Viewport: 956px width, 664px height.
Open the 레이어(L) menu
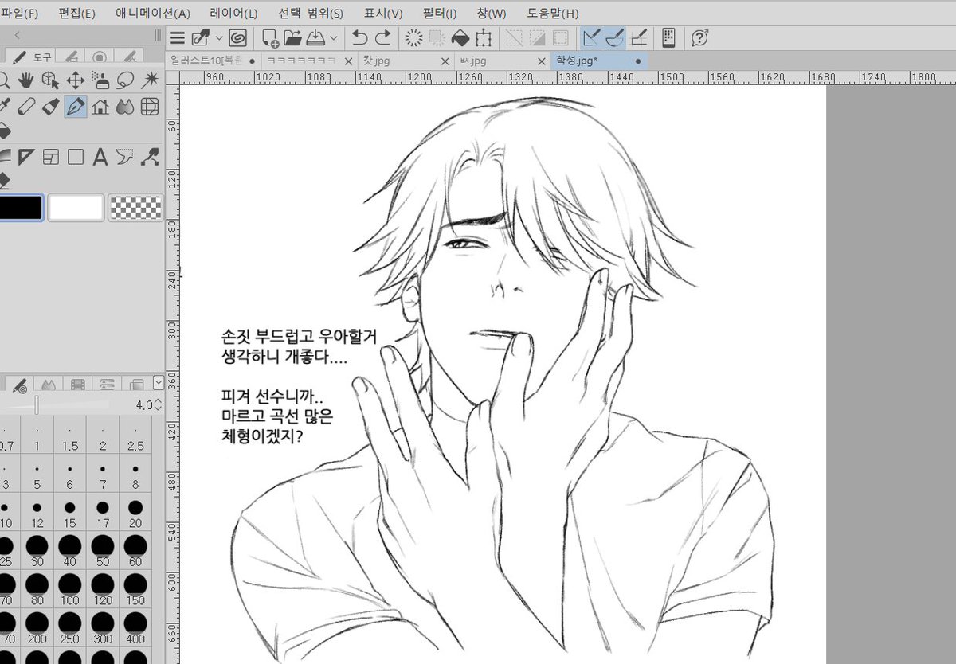233,14
